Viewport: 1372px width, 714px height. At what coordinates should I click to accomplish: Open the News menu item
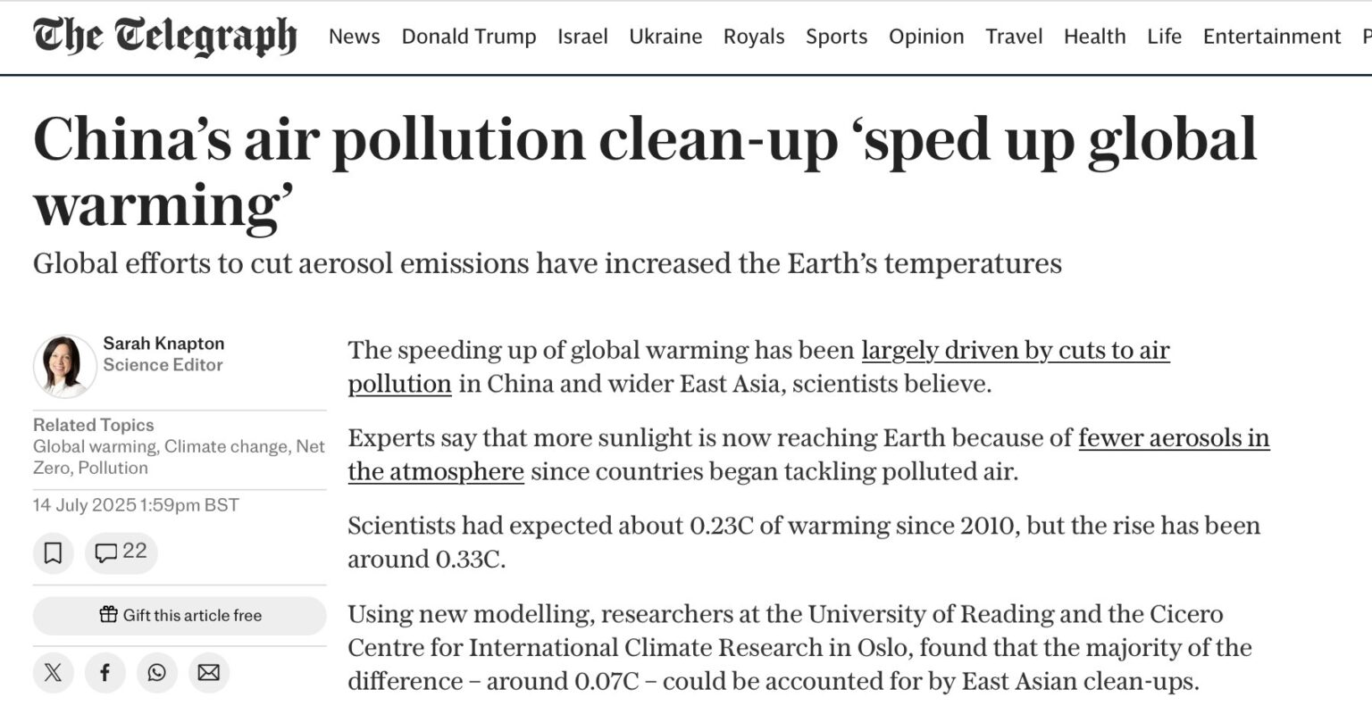(354, 37)
